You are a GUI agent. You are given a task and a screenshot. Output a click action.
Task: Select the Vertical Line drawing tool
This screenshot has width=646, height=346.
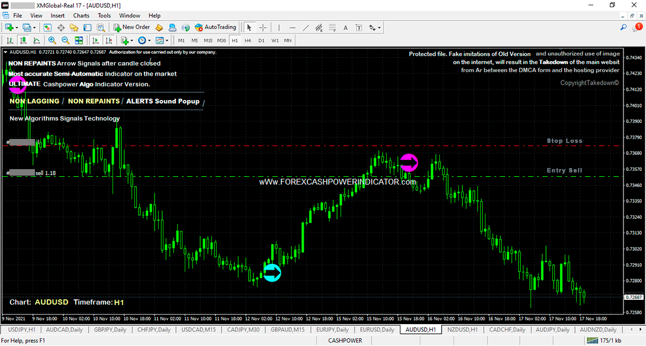[279, 28]
